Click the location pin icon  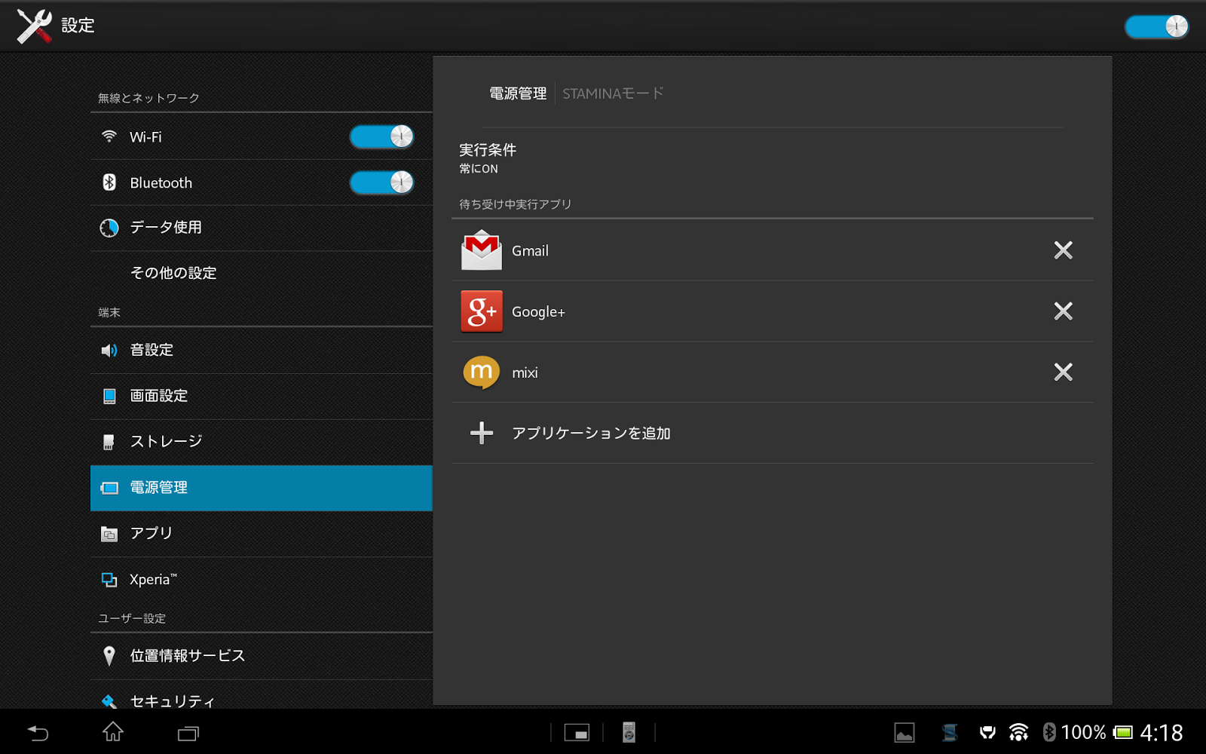coord(109,656)
